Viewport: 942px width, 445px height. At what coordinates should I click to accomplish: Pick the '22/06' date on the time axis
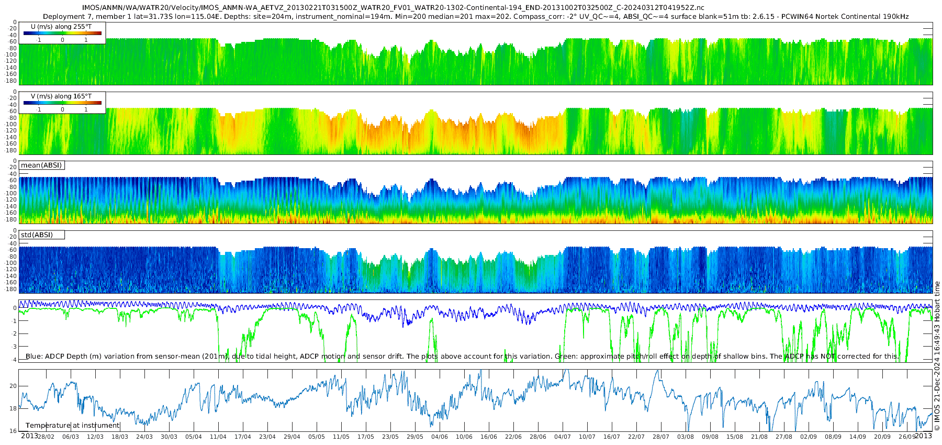(x=513, y=437)
